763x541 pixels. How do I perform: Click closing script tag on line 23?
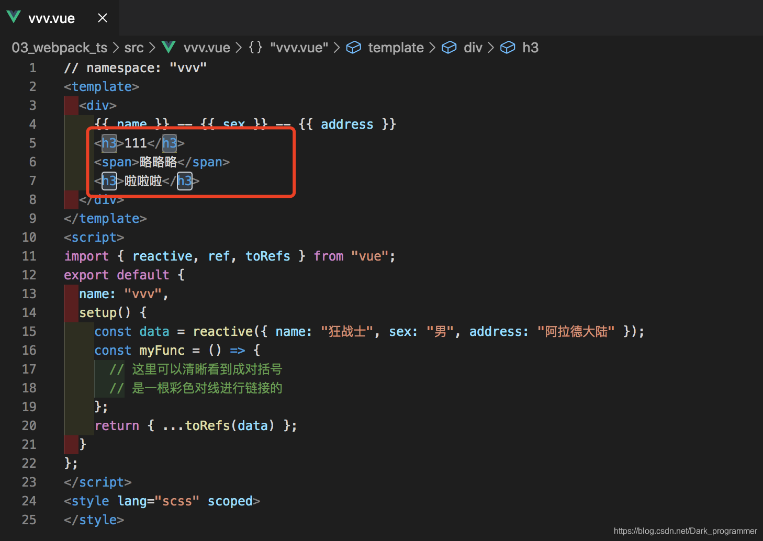pyautogui.click(x=98, y=482)
